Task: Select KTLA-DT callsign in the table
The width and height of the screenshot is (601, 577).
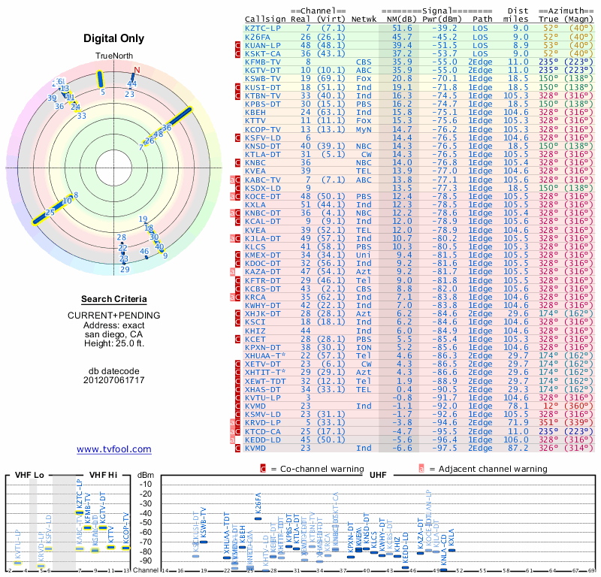Action: pyautogui.click(x=262, y=155)
